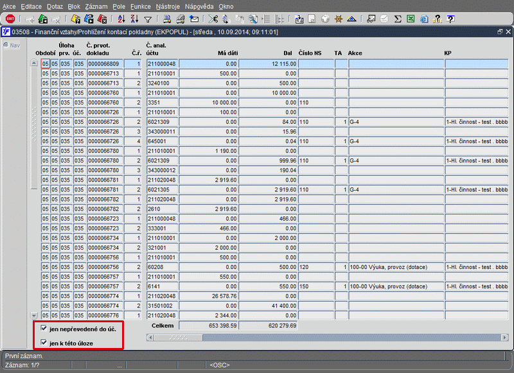This screenshot has height=373, width=514.
Task: Sort records descending with Z-A icon
Action: click(x=134, y=19)
